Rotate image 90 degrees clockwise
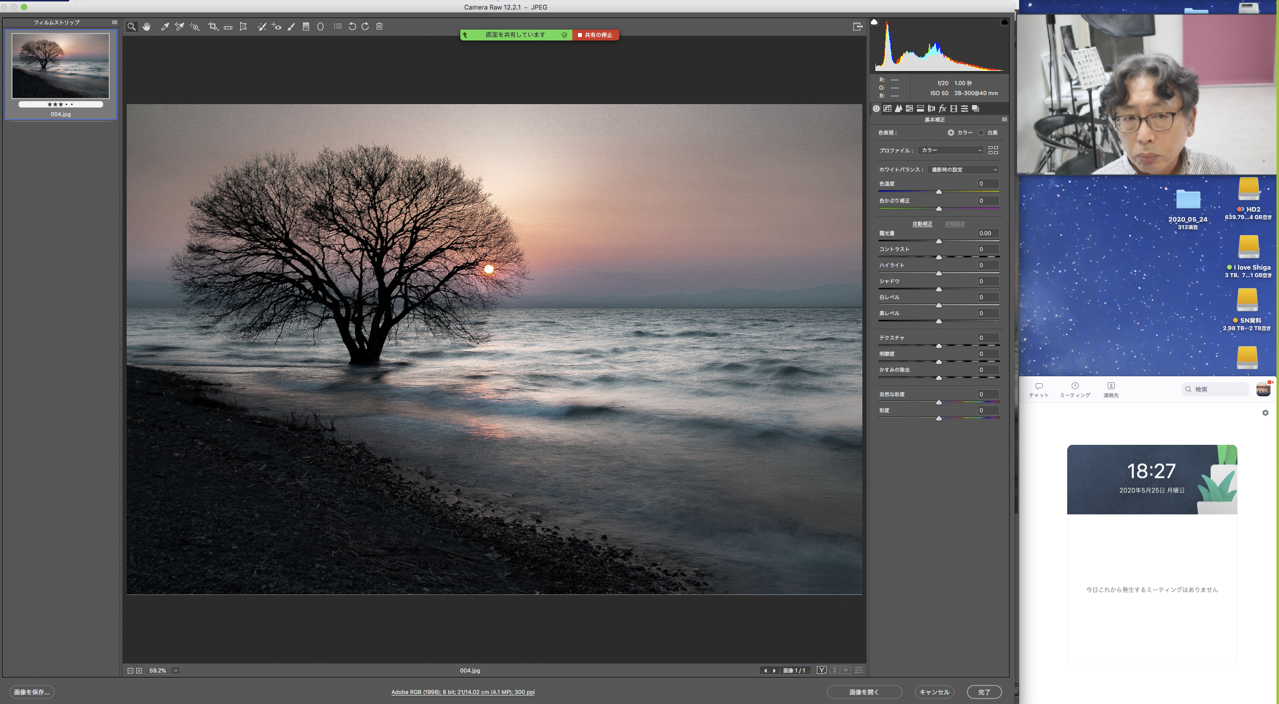The width and height of the screenshot is (1279, 704). [x=365, y=27]
